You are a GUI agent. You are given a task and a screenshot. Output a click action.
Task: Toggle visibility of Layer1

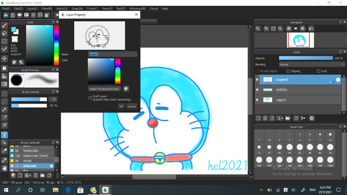coord(257,100)
